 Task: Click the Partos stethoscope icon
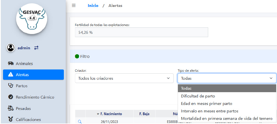[11, 86]
